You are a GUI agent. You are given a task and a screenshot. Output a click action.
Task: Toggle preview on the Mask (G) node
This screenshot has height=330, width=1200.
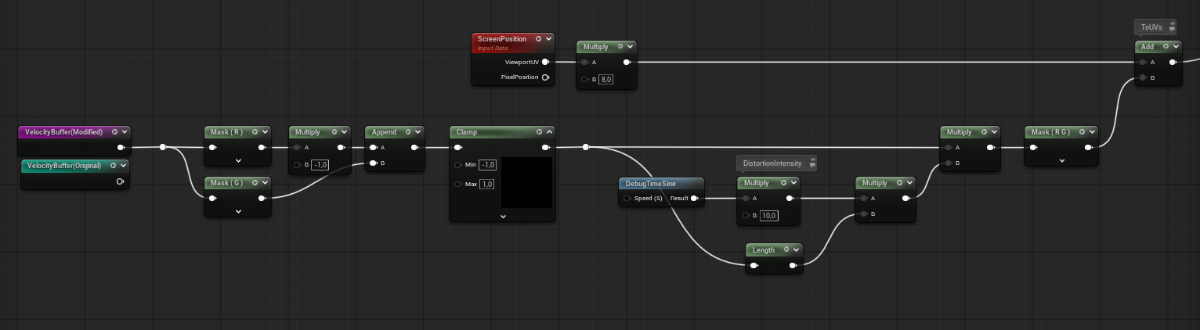255,183
